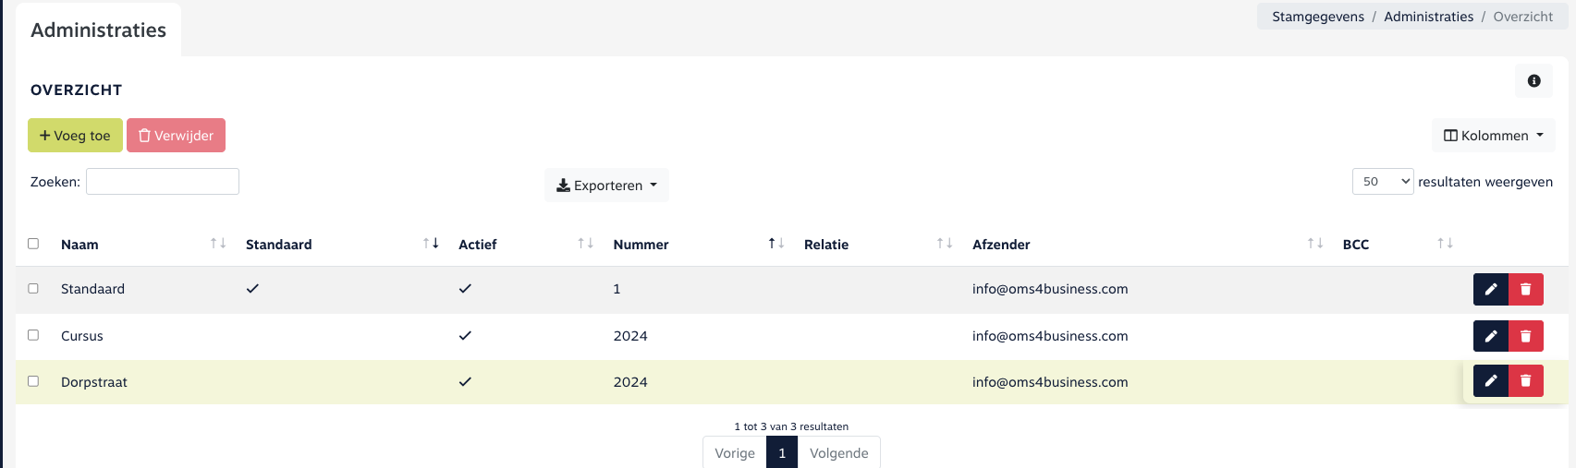The width and height of the screenshot is (1576, 468).
Task: Expand the Exporteren dropdown
Action: (606, 186)
